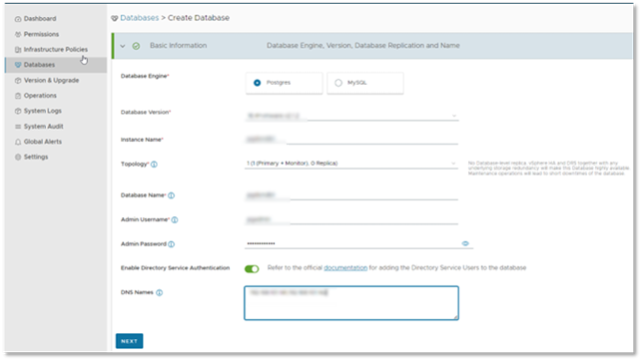
Task: Collapse the Basic Information section chevron
Action: [x=123, y=46]
